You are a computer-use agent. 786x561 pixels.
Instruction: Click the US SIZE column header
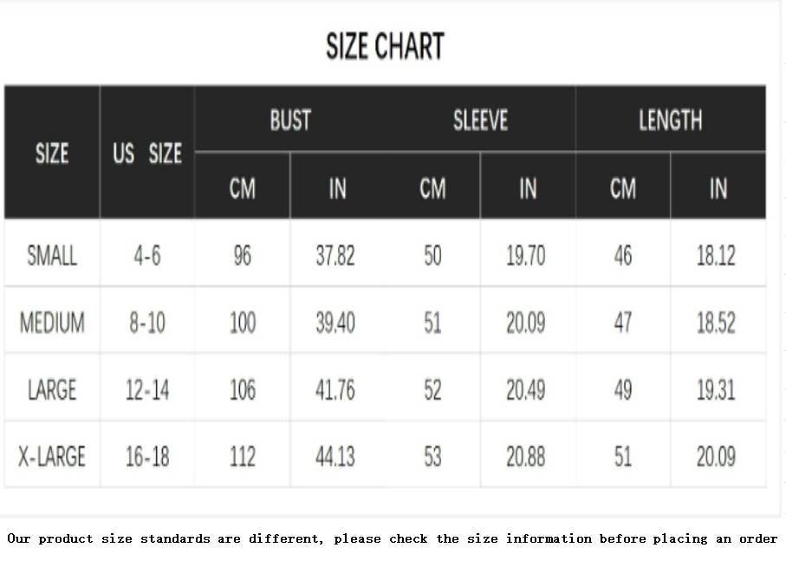tap(147, 153)
